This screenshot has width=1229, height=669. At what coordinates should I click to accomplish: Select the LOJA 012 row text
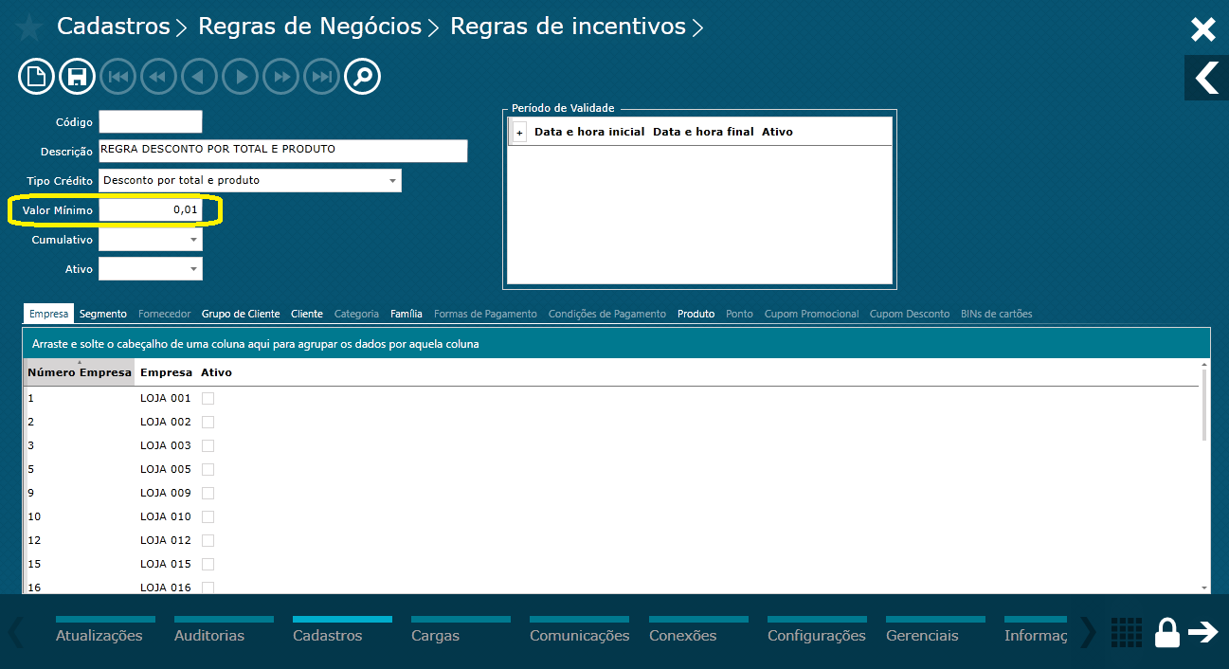pyautogui.click(x=166, y=540)
